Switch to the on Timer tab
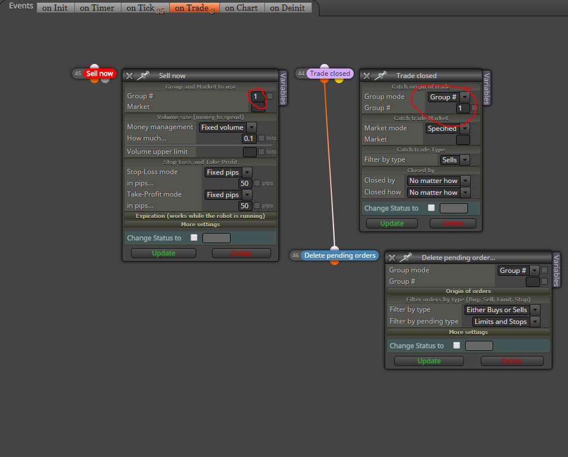Viewport: 568px width, 457px height. (97, 8)
